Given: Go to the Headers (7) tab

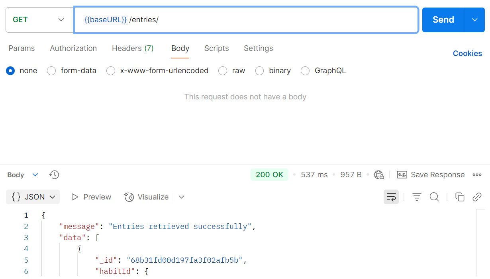Looking at the screenshot, I should [x=133, y=48].
